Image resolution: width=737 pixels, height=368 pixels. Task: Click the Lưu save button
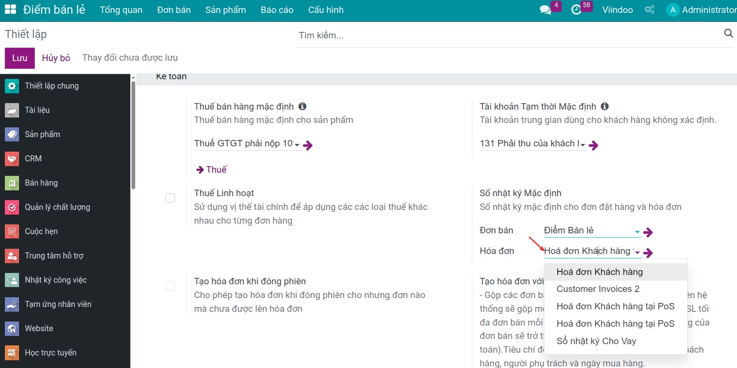click(x=20, y=58)
